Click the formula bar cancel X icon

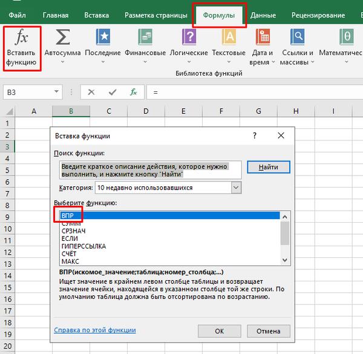click(x=91, y=92)
